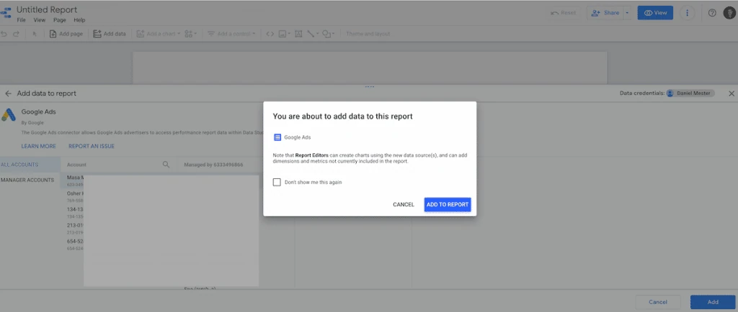The image size is (738, 312).
Task: Click the Untitled Report title field
Action: tap(47, 10)
